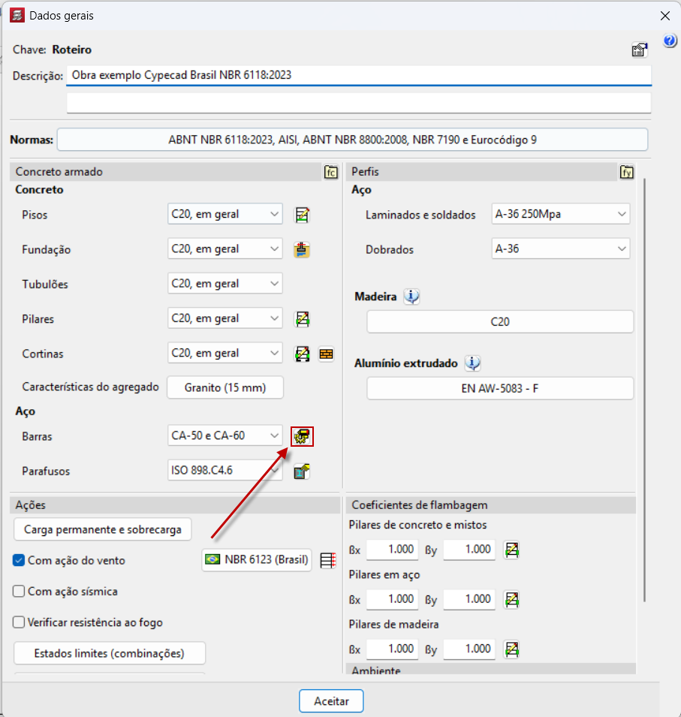Click the empty second description field
The height and width of the screenshot is (717, 681).
tap(359, 103)
